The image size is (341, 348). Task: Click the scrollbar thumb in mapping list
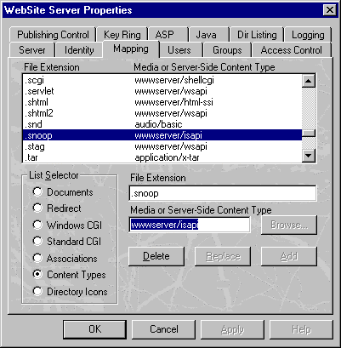coord(309,133)
